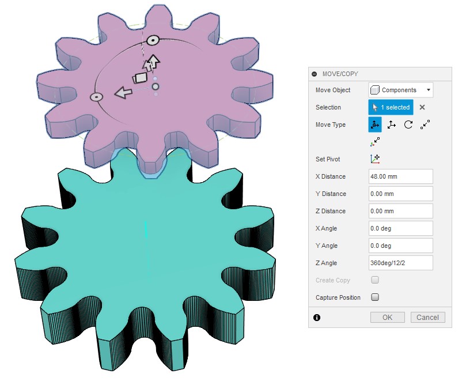Open the Move Object Components dropdown
Screen dimensions: 462x381
[x=401, y=90]
